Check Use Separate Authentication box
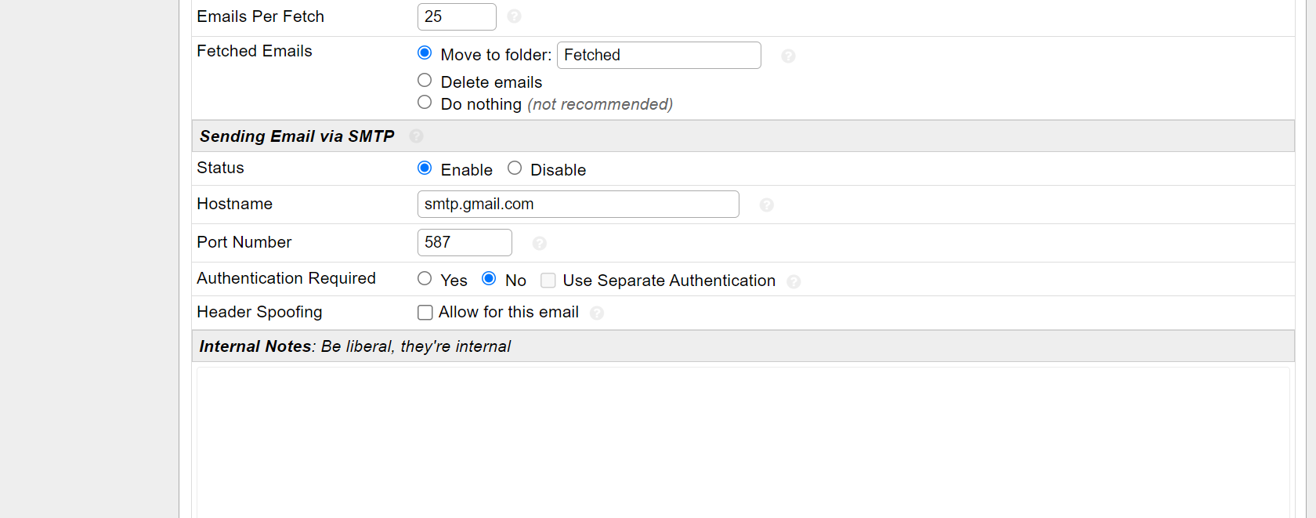Viewport: 1316px width, 518px height. (548, 281)
